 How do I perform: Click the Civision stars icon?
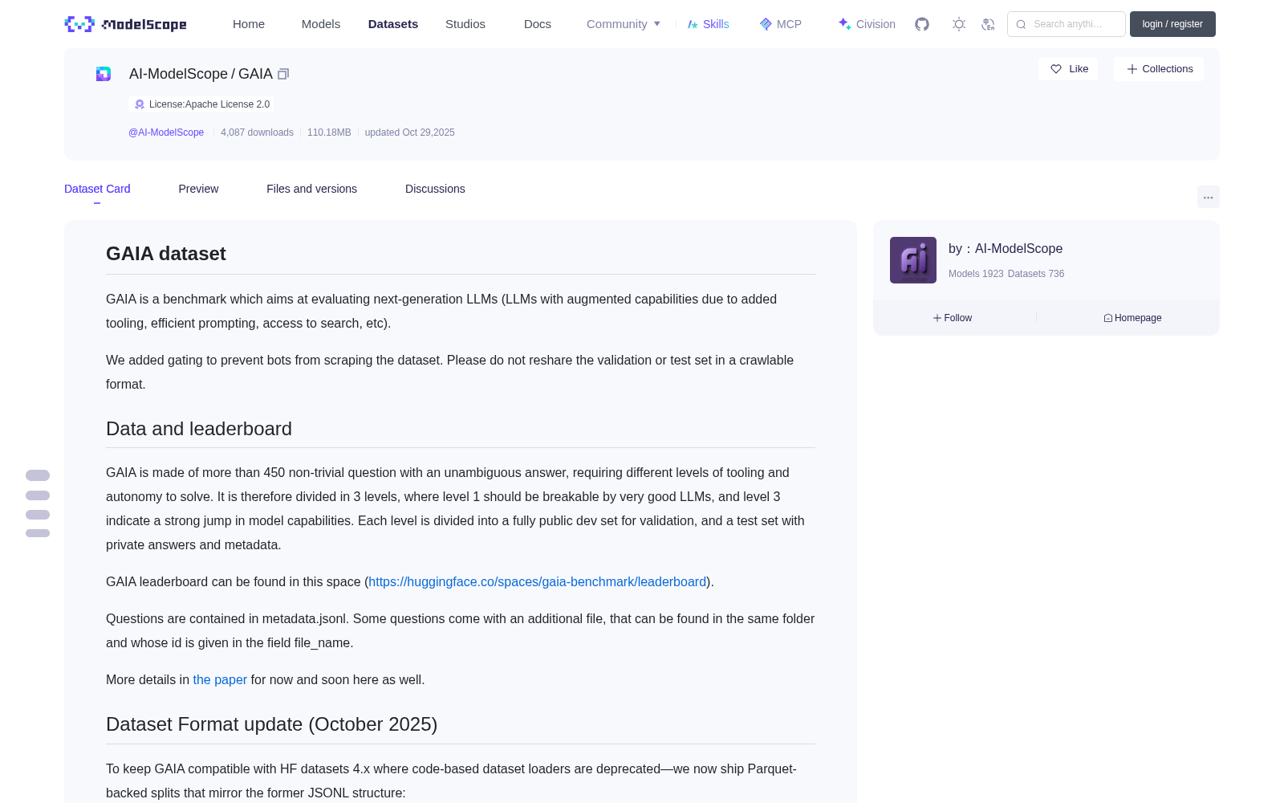coord(844,24)
